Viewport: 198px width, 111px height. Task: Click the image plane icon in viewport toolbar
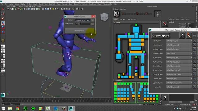16,9
